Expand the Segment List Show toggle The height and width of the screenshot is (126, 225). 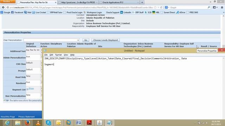(27, 89)
